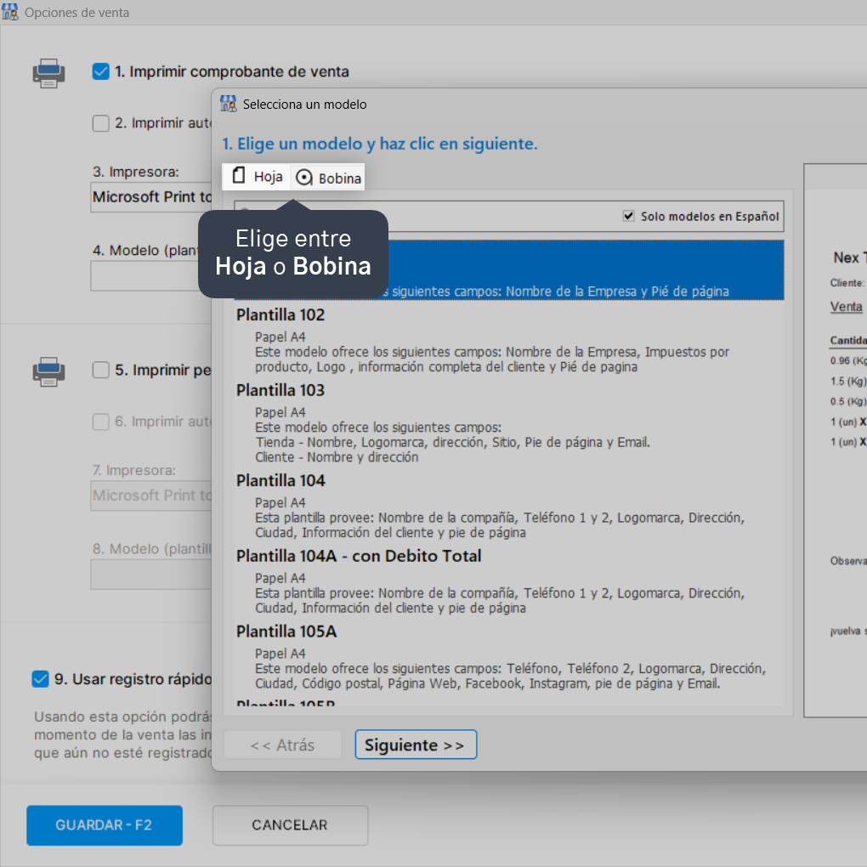867x867 pixels.
Task: Select Plantilla 103 template
Action: click(508, 423)
